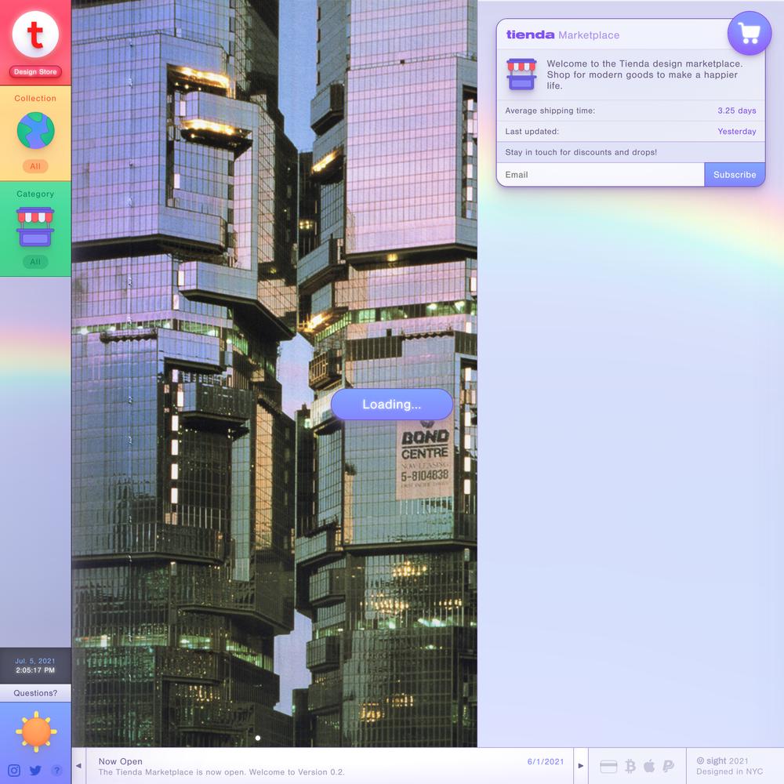Open the shopping cart
Screen dimensions: 784x784
pyautogui.click(x=749, y=33)
